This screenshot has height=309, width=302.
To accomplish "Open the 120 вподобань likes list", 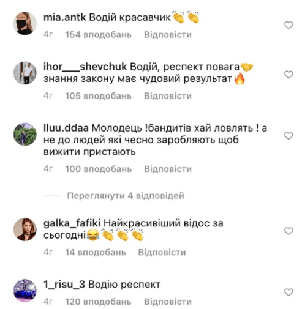I will click(98, 302).
